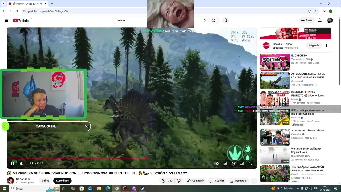Click the Unirse join button
Viewport: 341px width, 192px height.
point(45,181)
